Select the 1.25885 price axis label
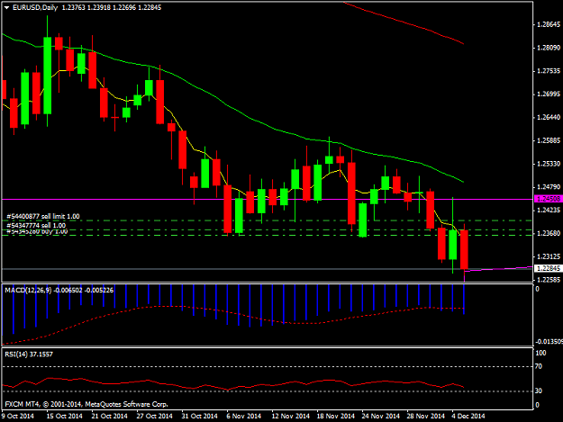Image resolution: width=563 pixels, height=422 pixels. point(549,140)
